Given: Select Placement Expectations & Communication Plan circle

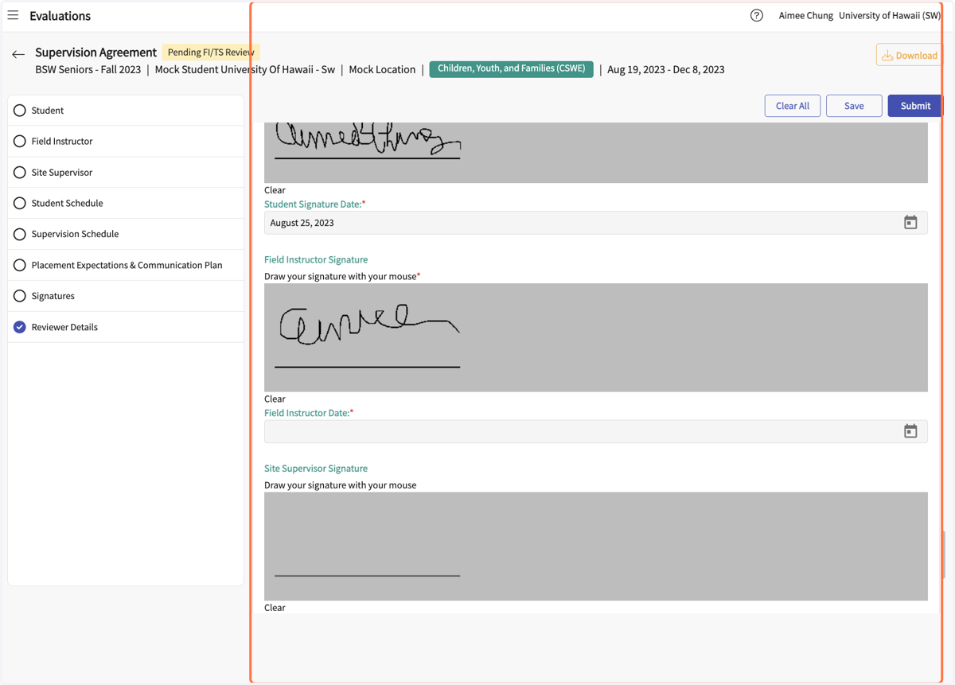Looking at the screenshot, I should pyautogui.click(x=20, y=265).
